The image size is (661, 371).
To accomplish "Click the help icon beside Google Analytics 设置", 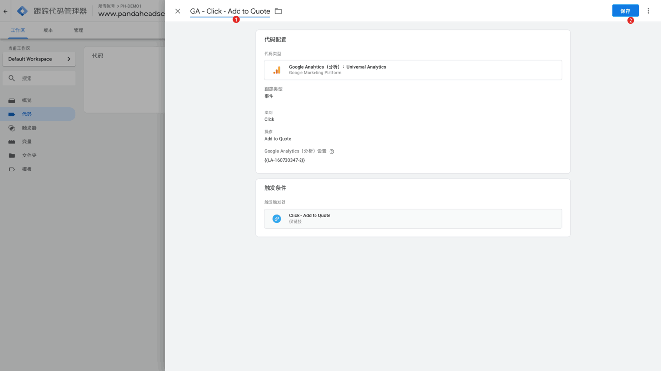I will [x=332, y=151].
